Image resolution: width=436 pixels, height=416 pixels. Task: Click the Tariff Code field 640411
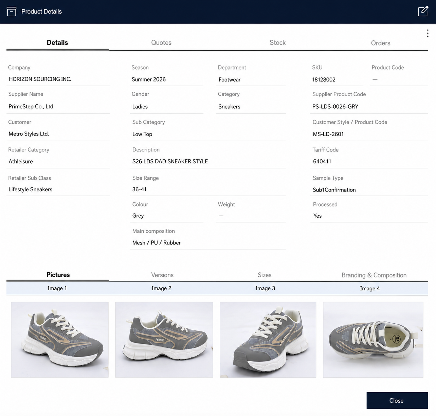click(369, 161)
